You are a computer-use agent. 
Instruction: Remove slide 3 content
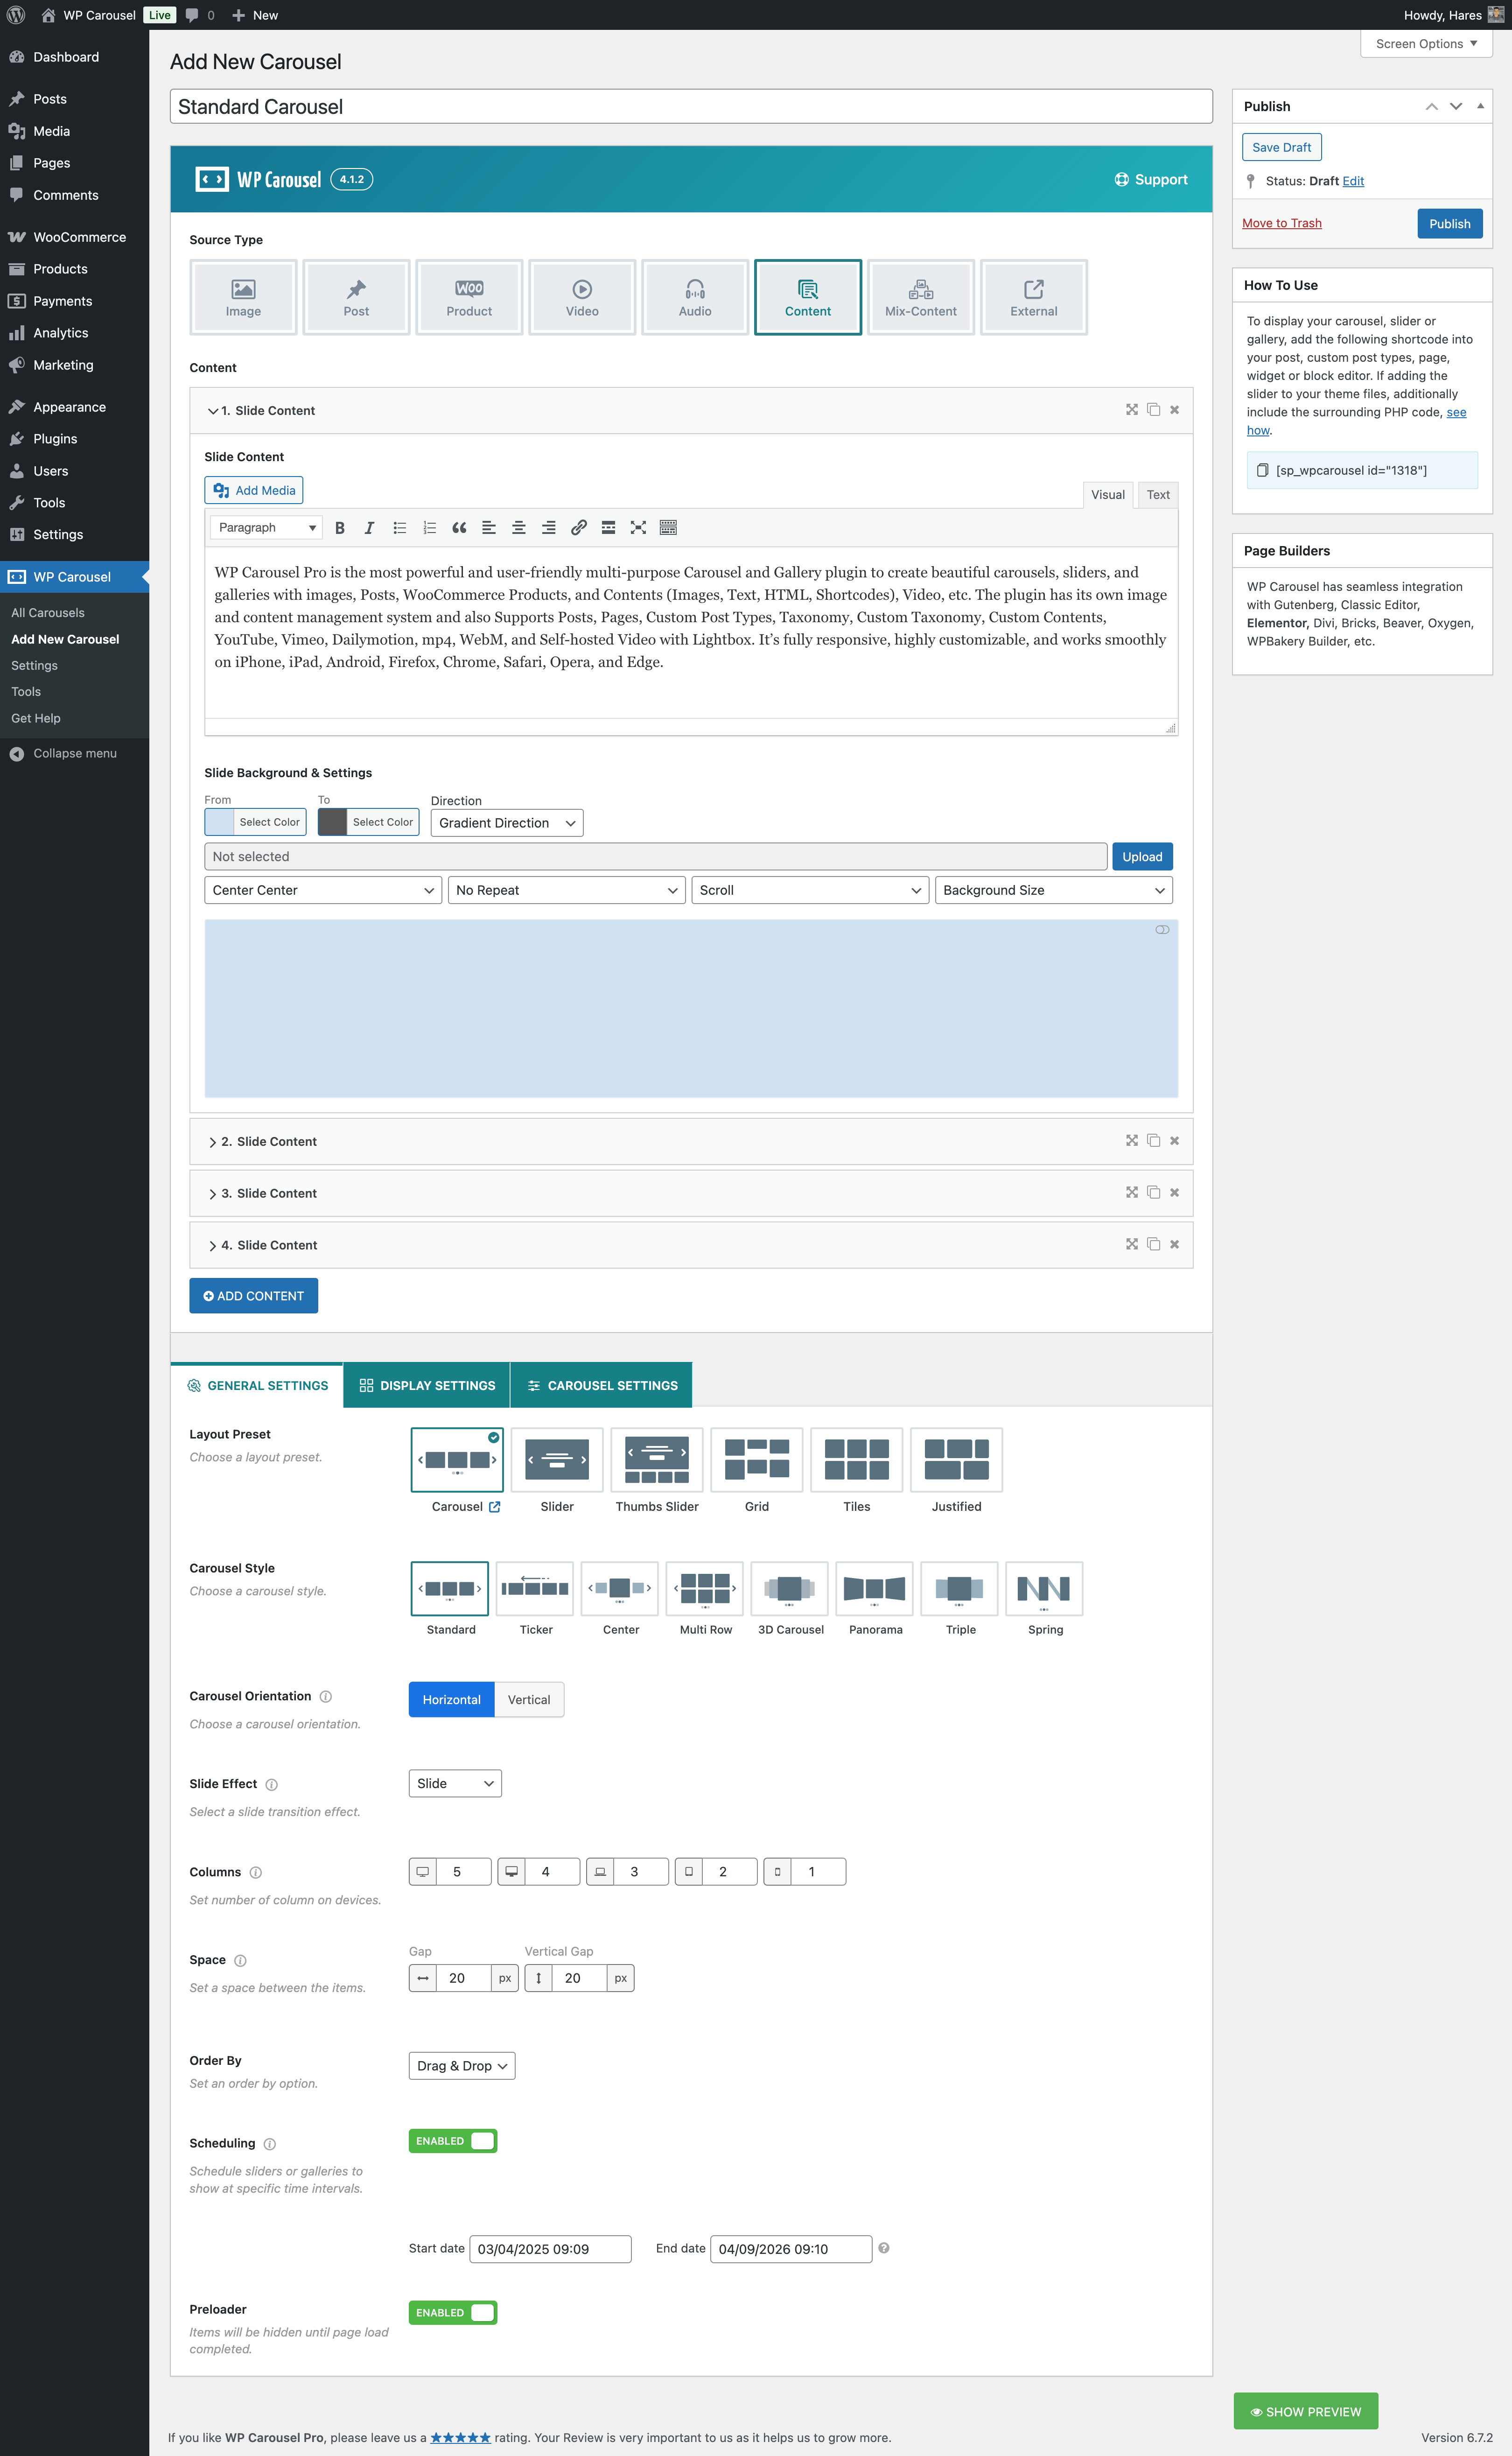point(1174,1193)
